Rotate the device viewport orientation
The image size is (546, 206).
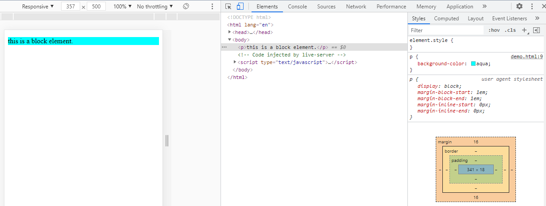click(x=186, y=7)
